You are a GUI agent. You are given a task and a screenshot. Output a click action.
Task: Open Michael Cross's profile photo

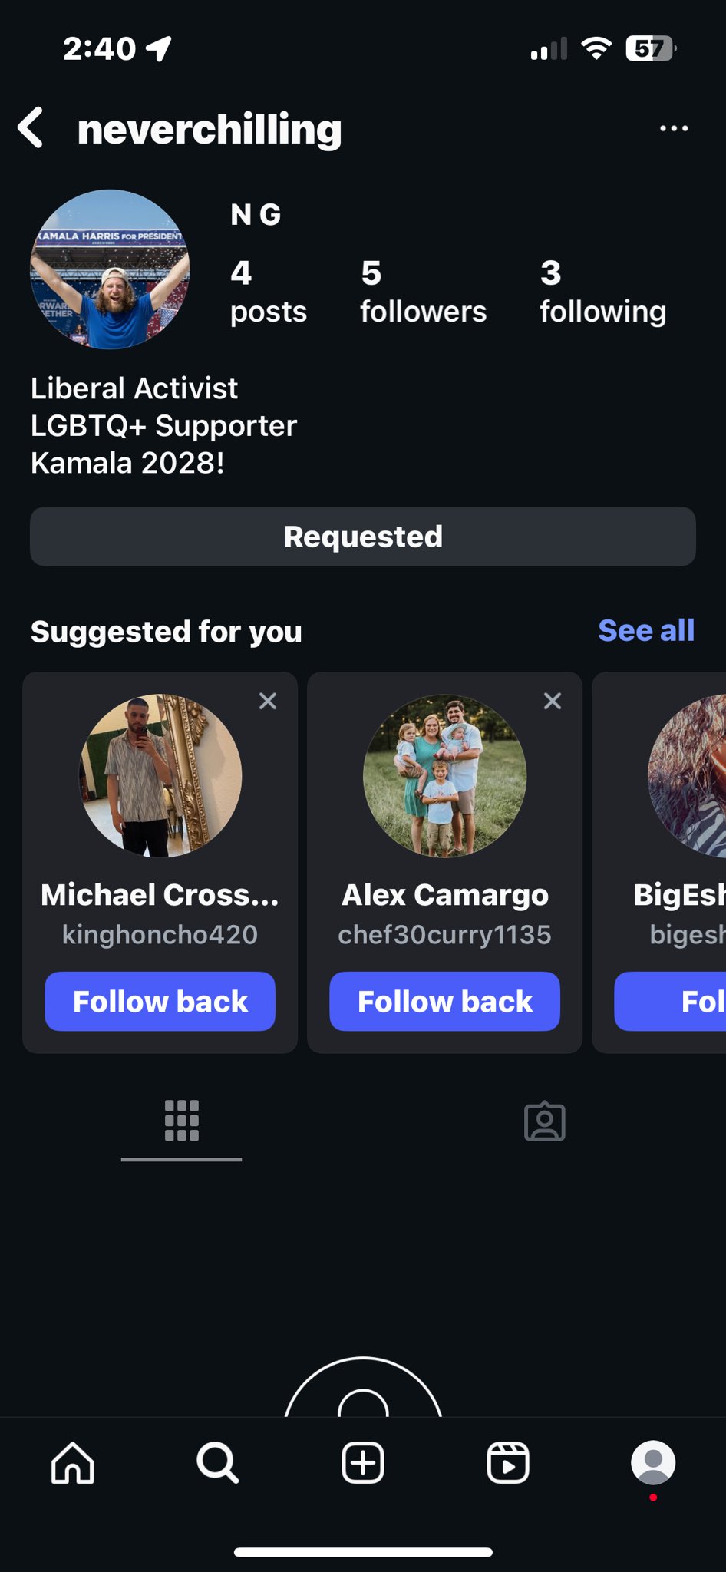coord(160,775)
